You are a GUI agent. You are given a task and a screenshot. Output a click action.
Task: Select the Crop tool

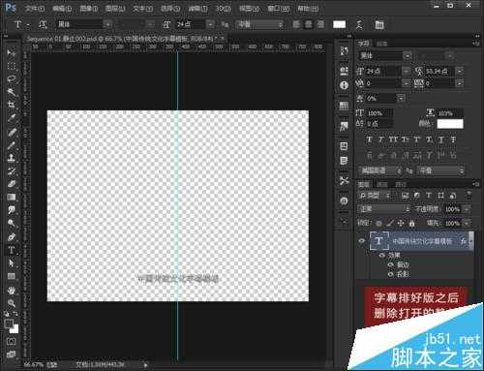[12, 105]
